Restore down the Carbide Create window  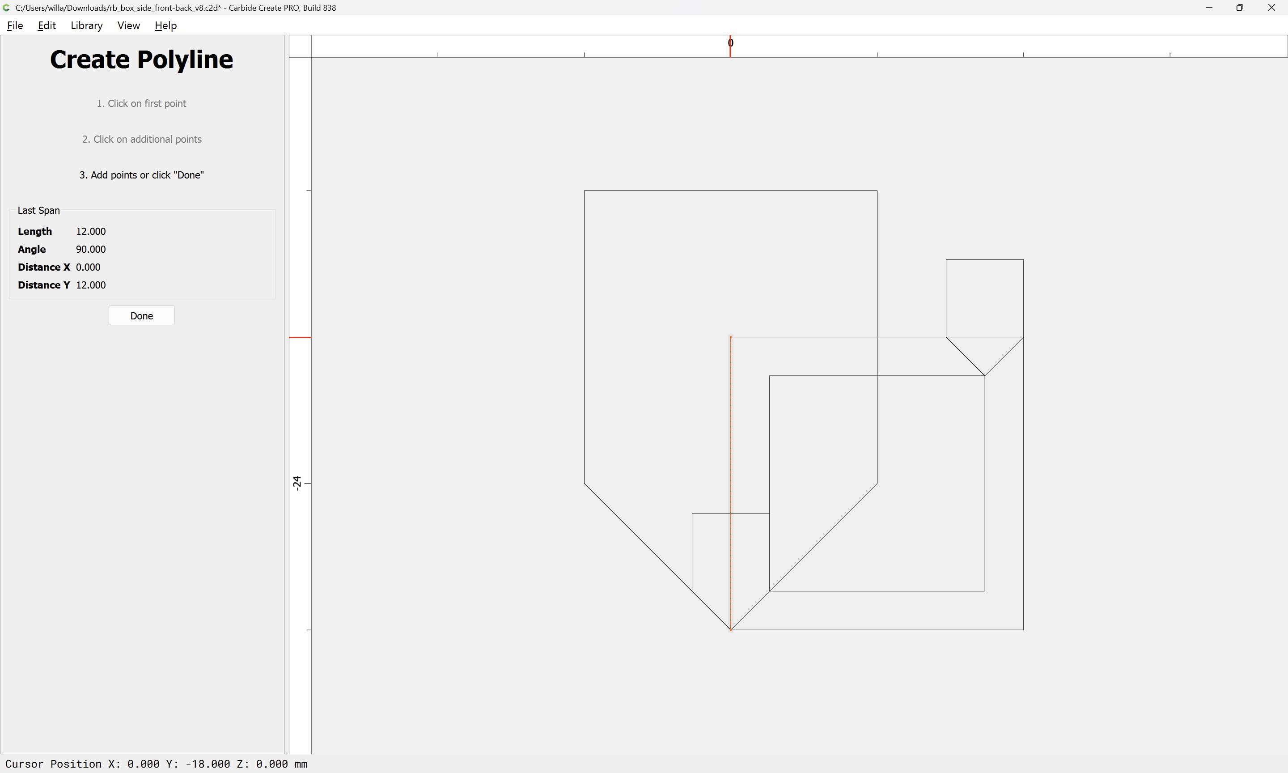tap(1240, 8)
